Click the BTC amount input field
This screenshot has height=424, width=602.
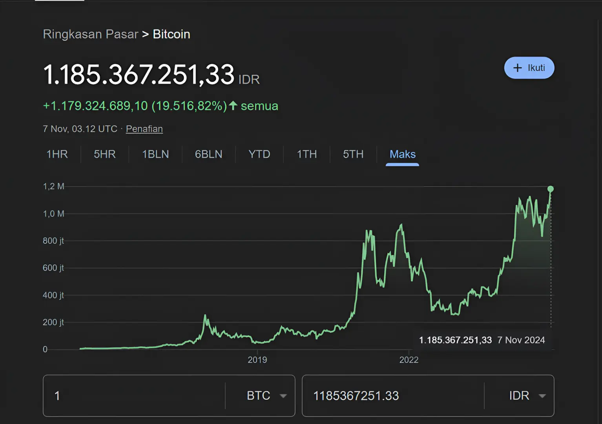(133, 396)
